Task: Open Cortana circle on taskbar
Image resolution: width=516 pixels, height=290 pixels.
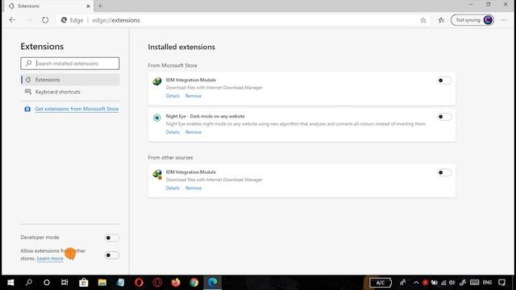Action: [x=47, y=283]
